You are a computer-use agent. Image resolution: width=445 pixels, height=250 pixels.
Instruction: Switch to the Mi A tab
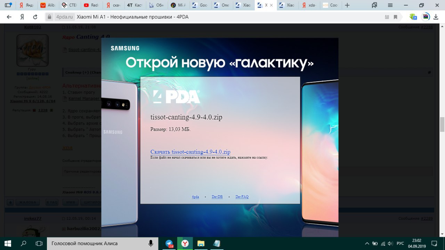(178, 5)
